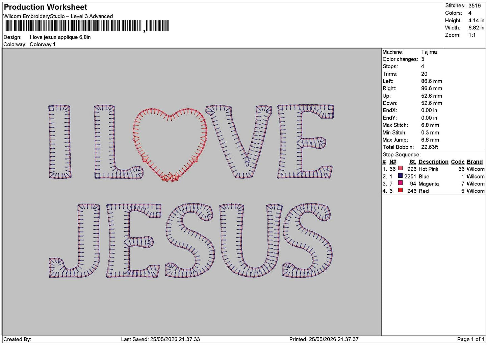Viewport: 488px width, 345px height.
Task: Click the 'Magenta' description in stop 3
Action: click(x=429, y=184)
